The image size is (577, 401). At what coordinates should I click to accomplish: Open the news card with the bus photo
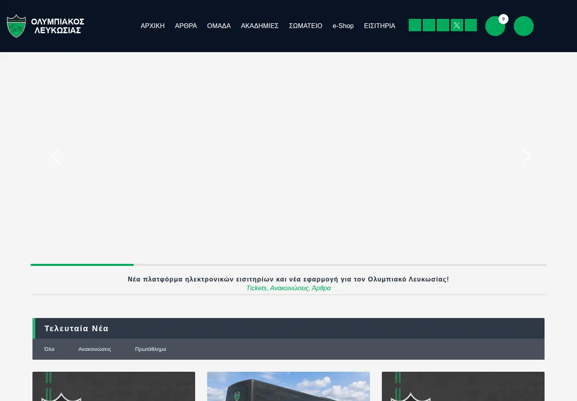coord(288,386)
